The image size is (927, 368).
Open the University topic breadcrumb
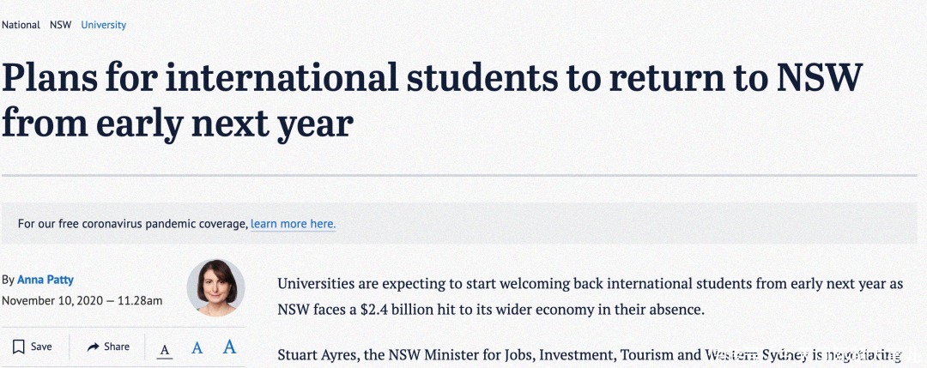click(103, 25)
